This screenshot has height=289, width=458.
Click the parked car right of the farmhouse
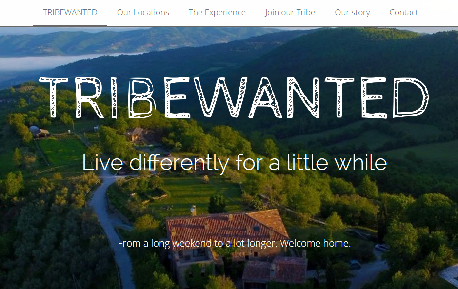354,265
